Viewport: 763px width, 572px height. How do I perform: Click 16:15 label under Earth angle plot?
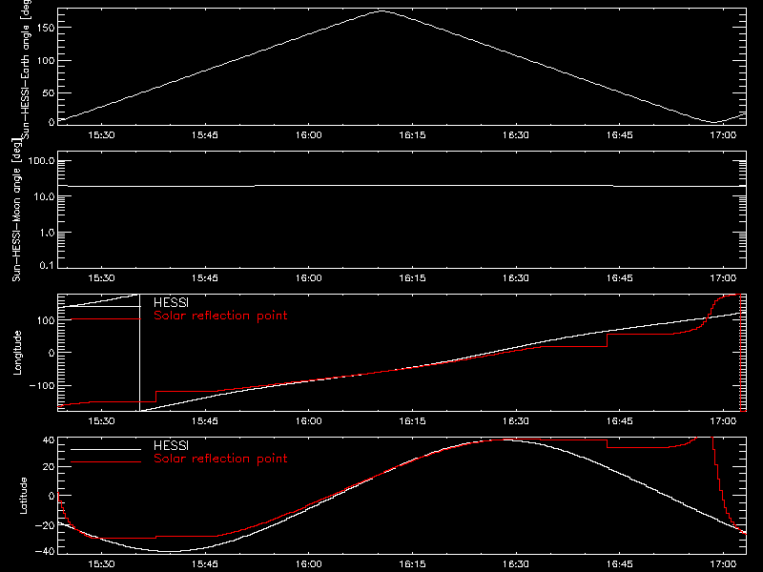[x=412, y=135]
